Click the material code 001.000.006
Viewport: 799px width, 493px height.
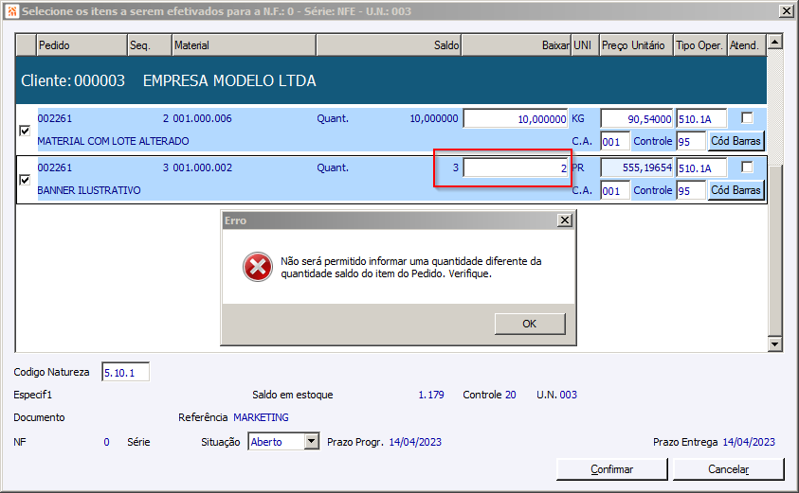(x=202, y=118)
